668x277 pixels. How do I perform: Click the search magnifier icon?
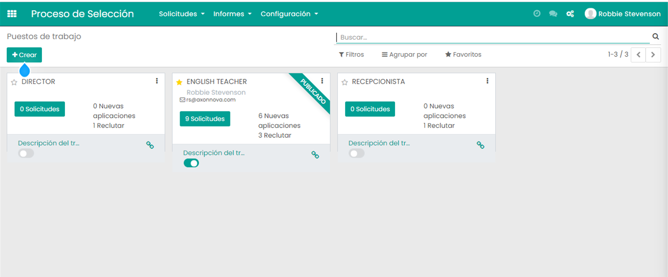click(x=655, y=37)
